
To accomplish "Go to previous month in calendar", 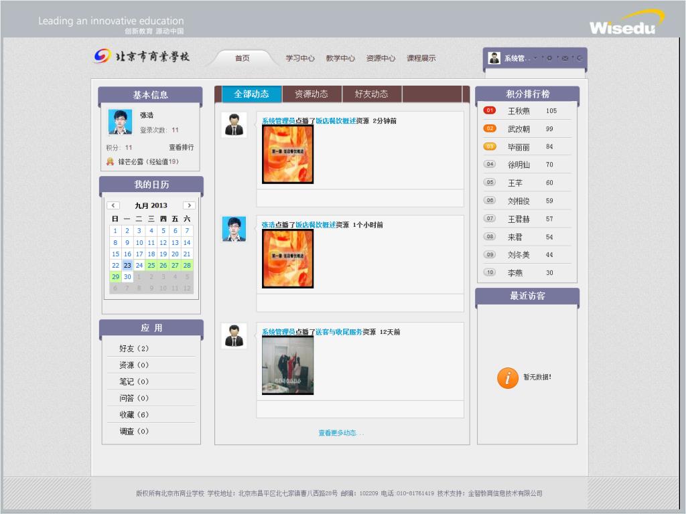I will (113, 205).
